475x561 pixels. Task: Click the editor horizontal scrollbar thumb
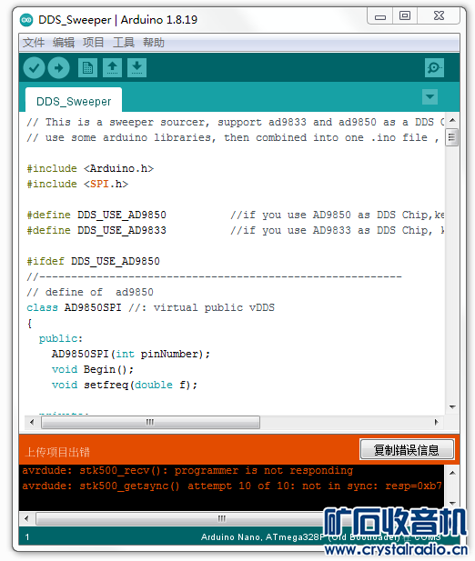(x=150, y=422)
